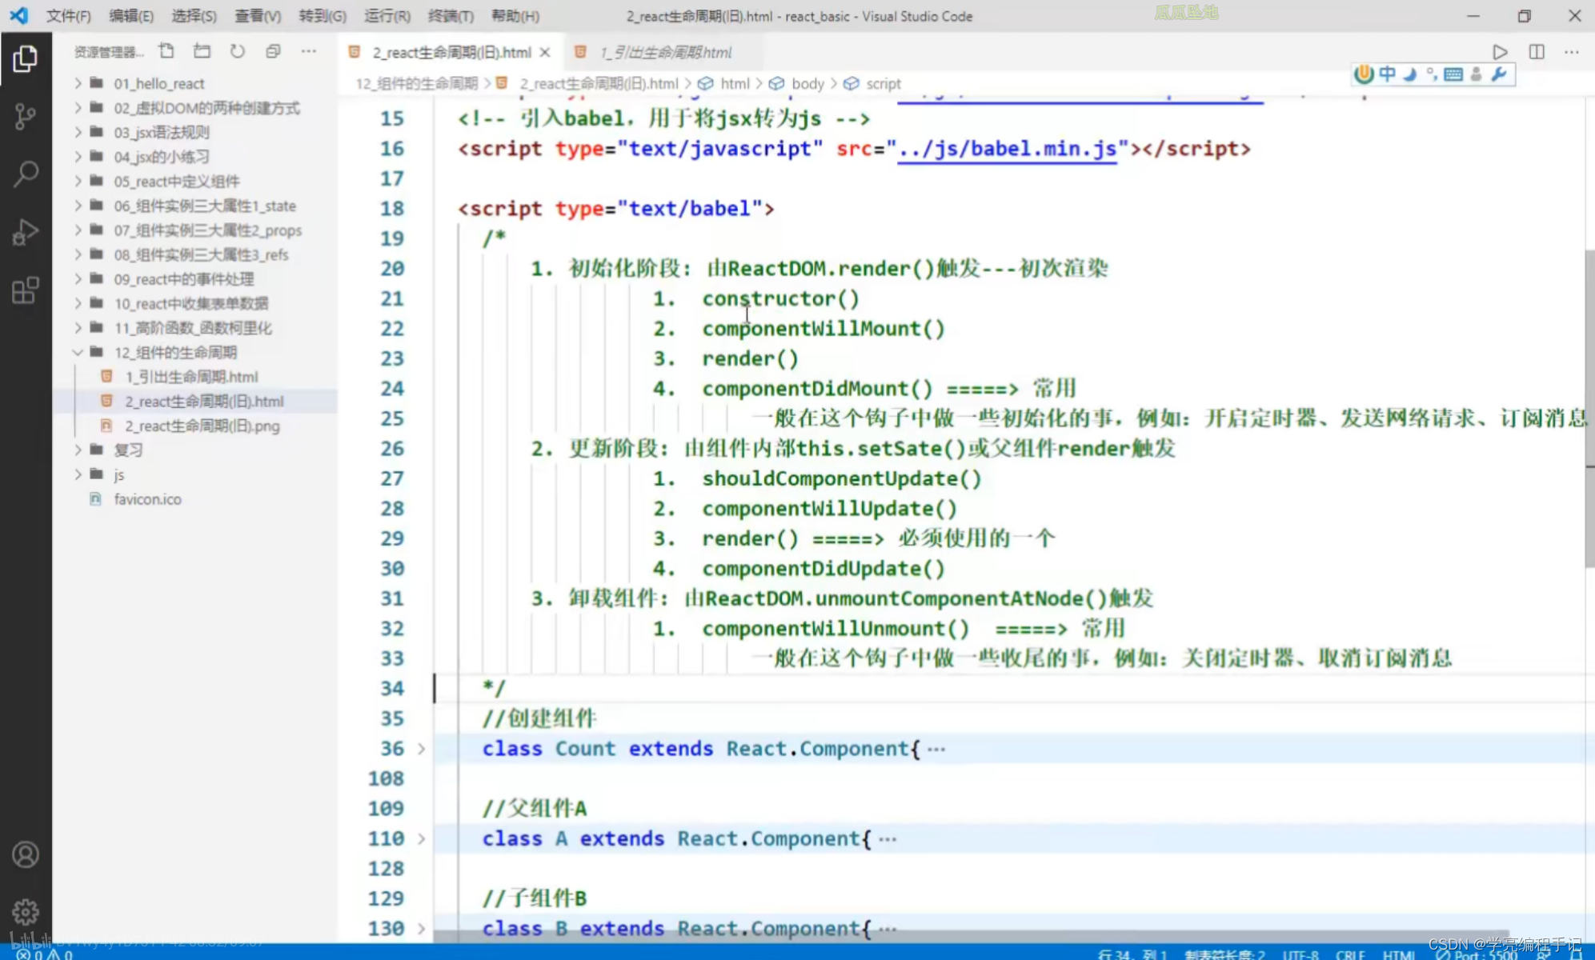Screen dimensions: 1595x960
Task: Expand the 复习 folder
Action: (78, 450)
